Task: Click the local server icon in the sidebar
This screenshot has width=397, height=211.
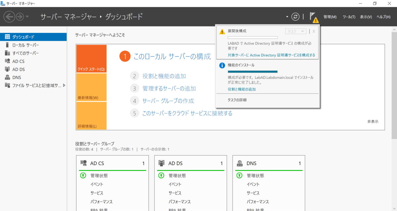Action: (x=7, y=45)
